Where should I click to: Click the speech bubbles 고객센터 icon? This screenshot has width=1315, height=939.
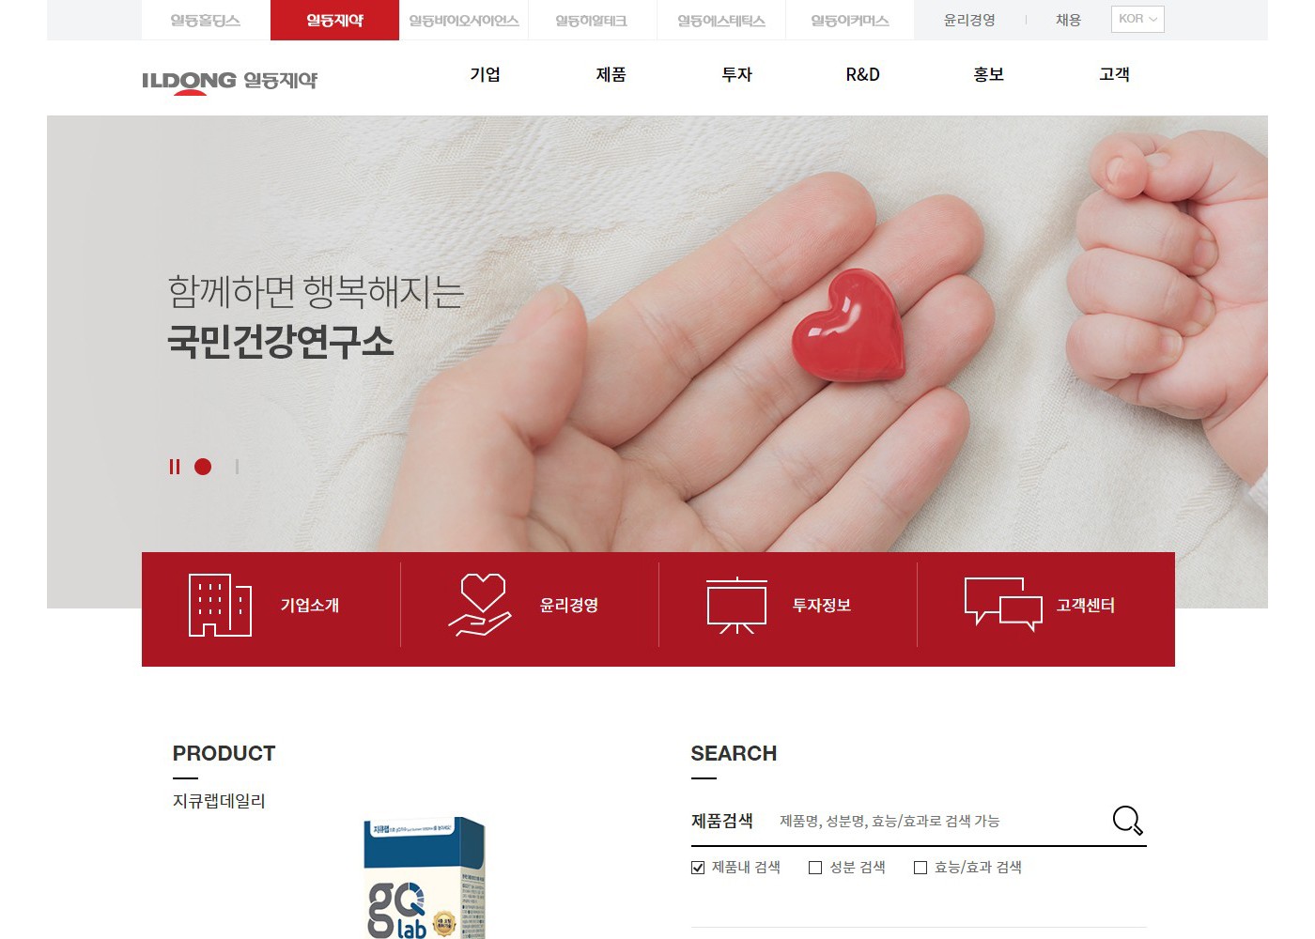pyautogui.click(x=1003, y=605)
